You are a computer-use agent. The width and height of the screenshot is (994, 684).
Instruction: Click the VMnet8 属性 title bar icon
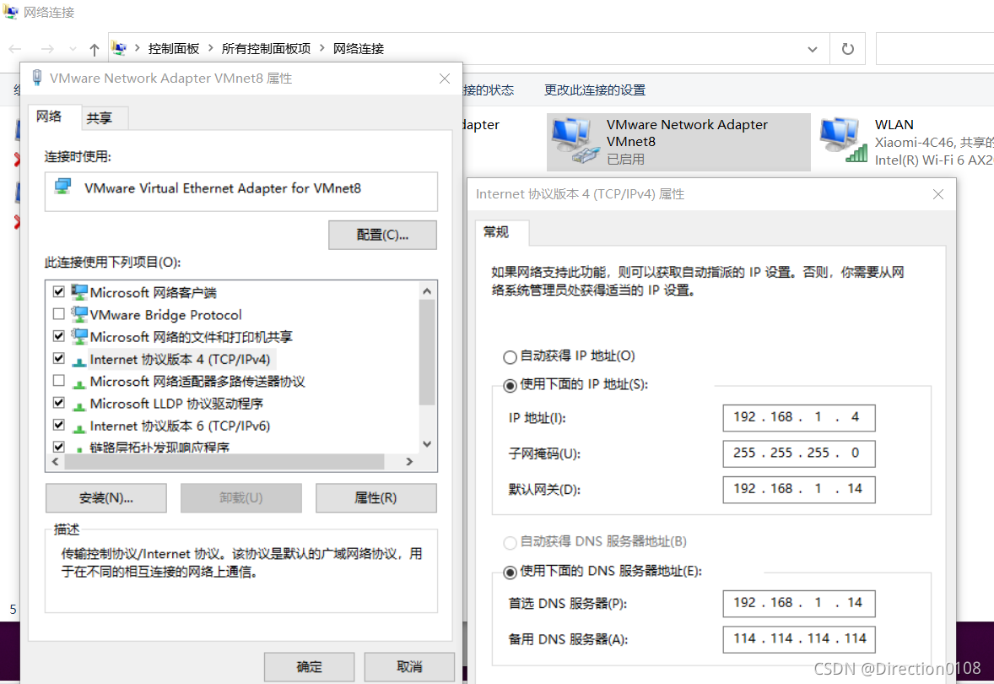(x=37, y=78)
